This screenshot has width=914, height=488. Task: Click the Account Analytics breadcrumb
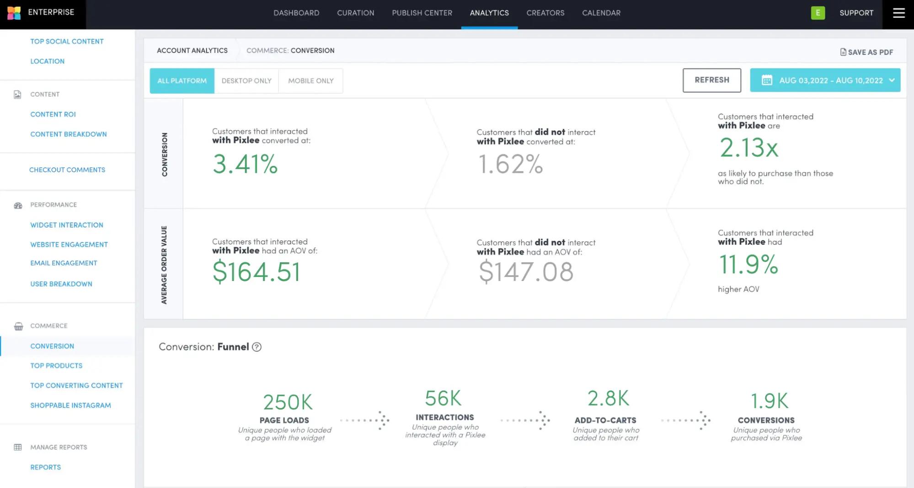pos(192,50)
